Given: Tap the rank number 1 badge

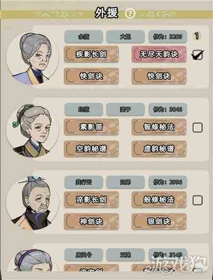Looking at the screenshot, I should (197, 36).
